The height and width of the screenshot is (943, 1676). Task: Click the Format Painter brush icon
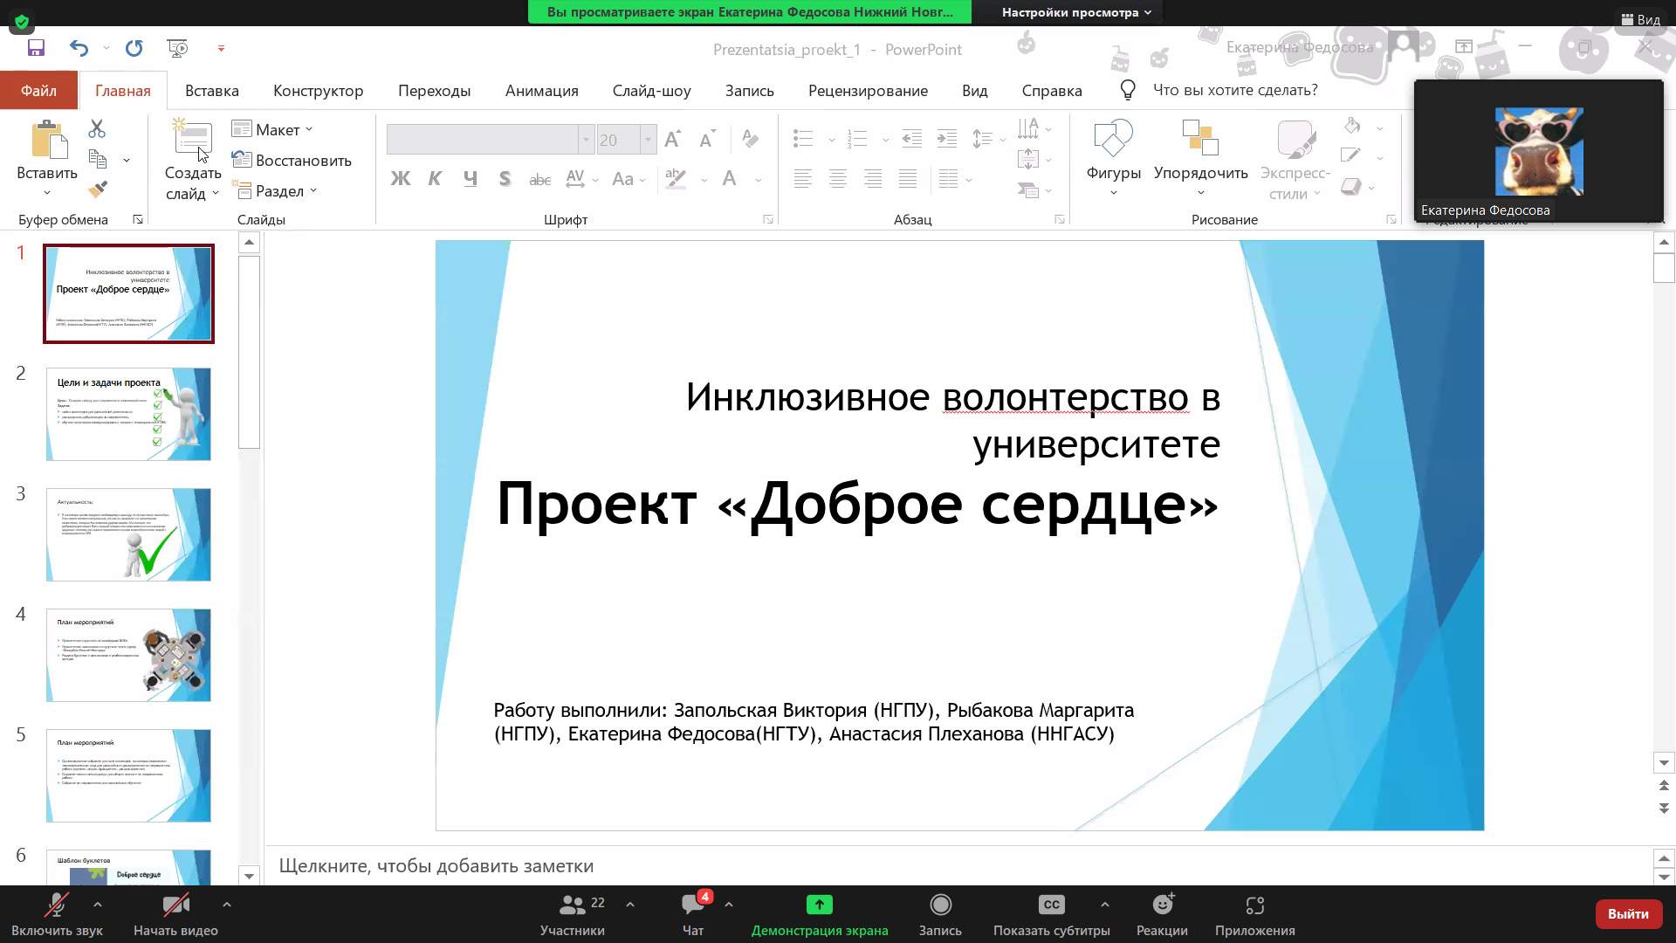[x=98, y=189]
